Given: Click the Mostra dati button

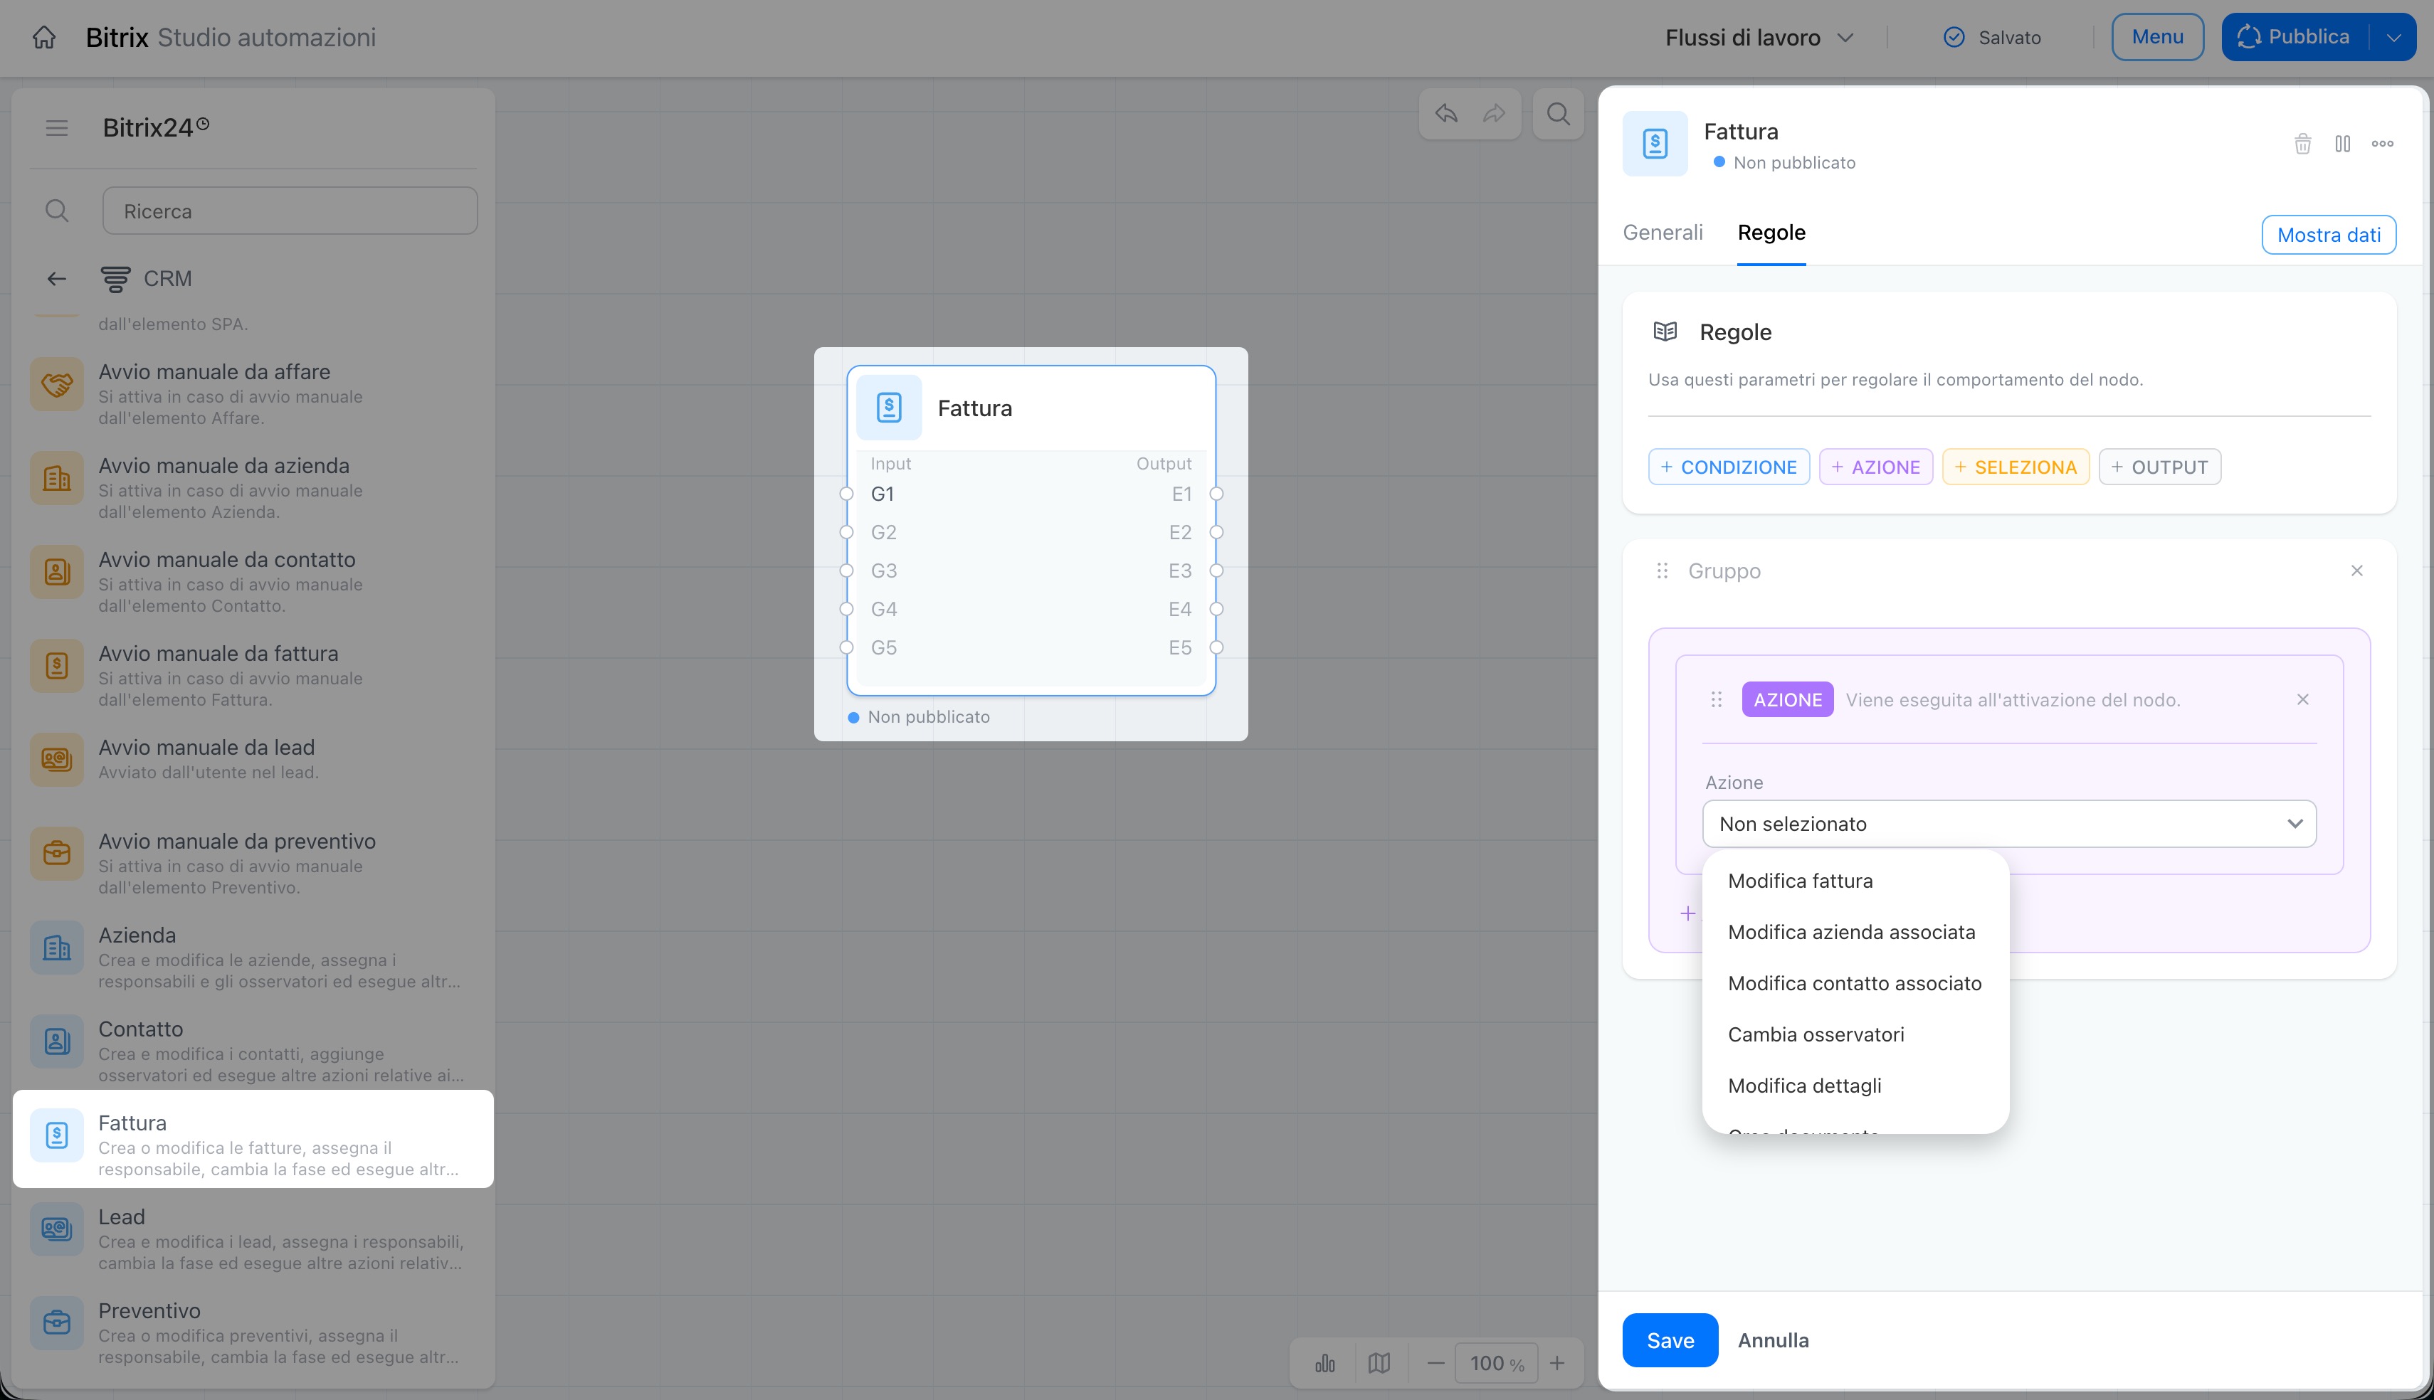Looking at the screenshot, I should 2328,235.
